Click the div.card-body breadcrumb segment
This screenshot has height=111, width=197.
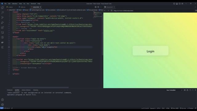coord(92,10)
